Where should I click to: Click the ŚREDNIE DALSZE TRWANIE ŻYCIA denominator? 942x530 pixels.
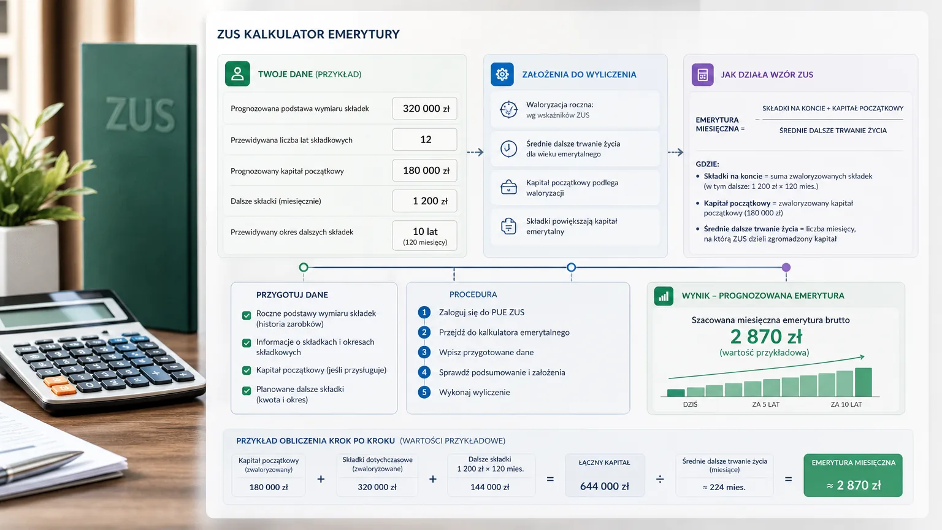[833, 131]
